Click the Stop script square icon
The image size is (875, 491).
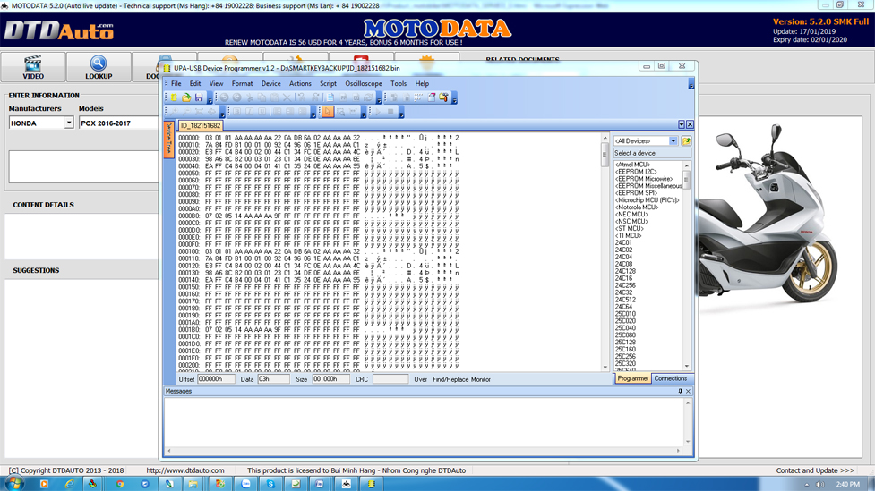click(390, 112)
